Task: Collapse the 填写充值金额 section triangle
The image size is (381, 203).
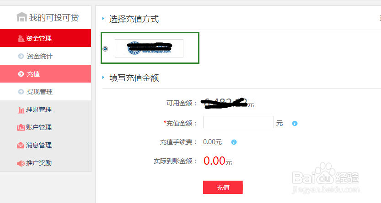Action: 103,78
